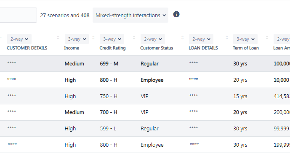Open Term of Loan 3-way dropdown

245,39
